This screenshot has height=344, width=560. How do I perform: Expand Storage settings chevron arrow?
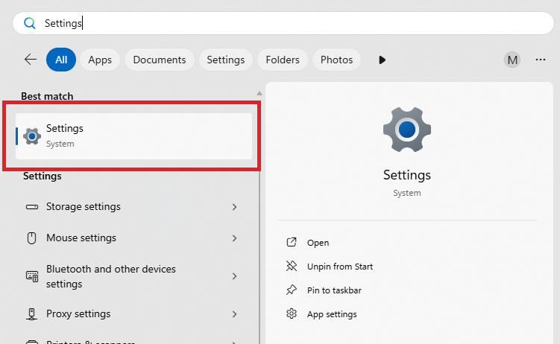pos(234,207)
